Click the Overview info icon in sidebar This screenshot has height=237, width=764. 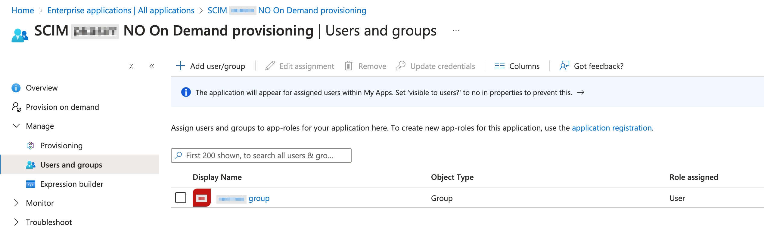(x=16, y=88)
